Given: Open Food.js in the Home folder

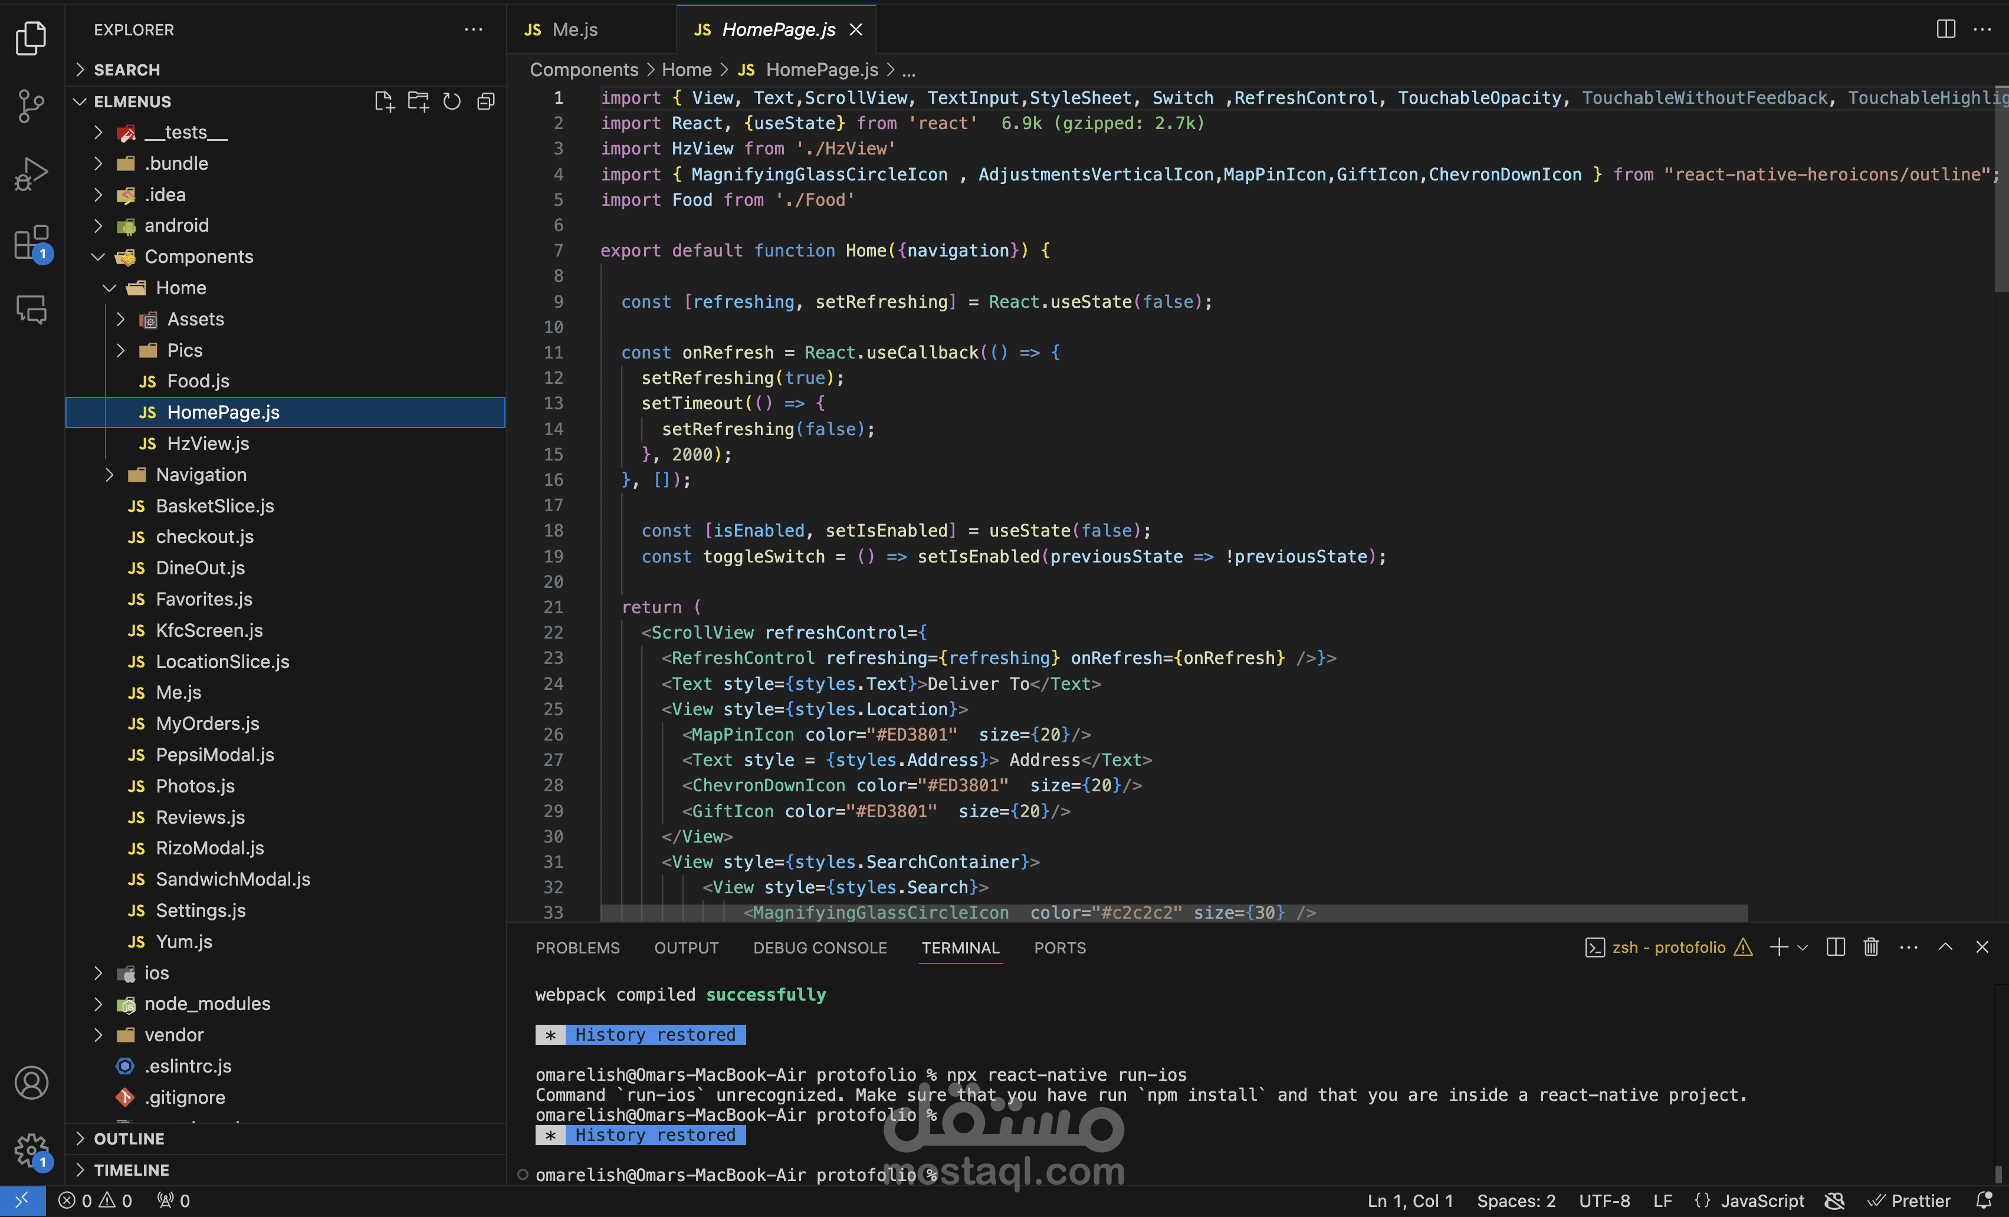Looking at the screenshot, I should click(x=284, y=381).
